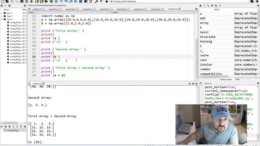
Task: Click the Browse working directory folder icon
Action: click(x=252, y=1)
